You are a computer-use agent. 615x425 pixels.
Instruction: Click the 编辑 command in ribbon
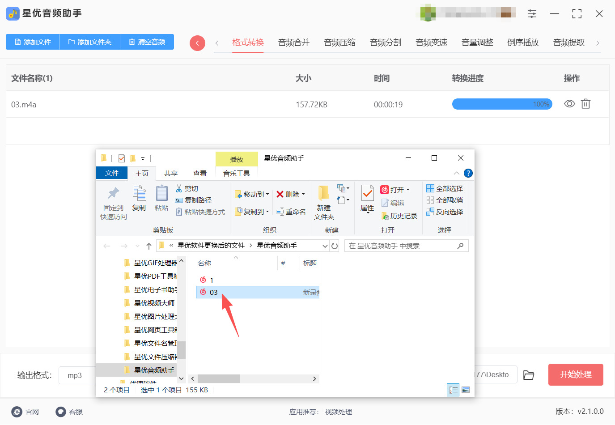[392, 203]
